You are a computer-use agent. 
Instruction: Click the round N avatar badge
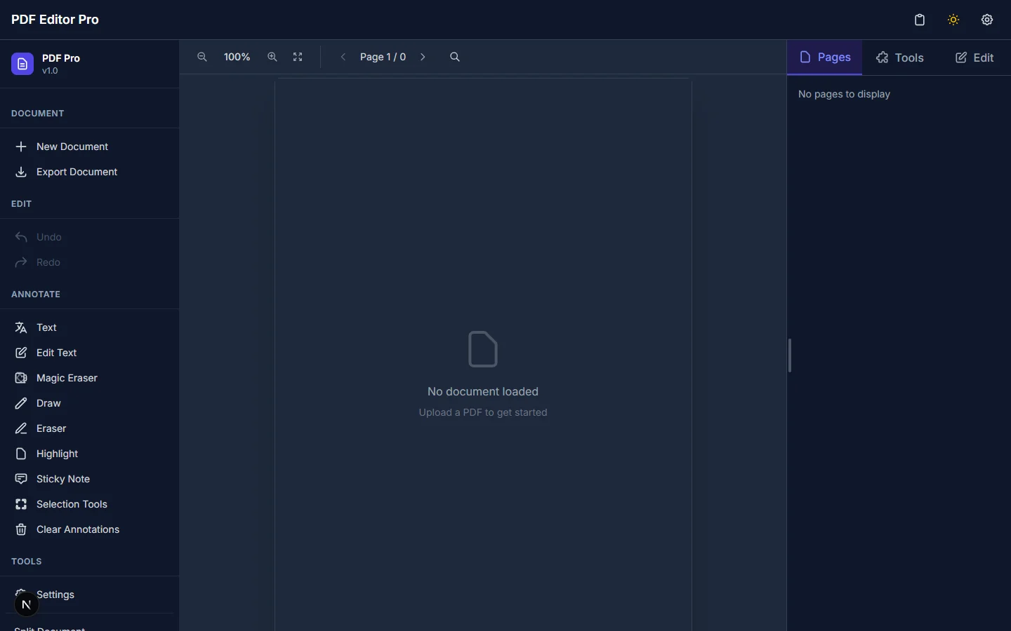(27, 604)
